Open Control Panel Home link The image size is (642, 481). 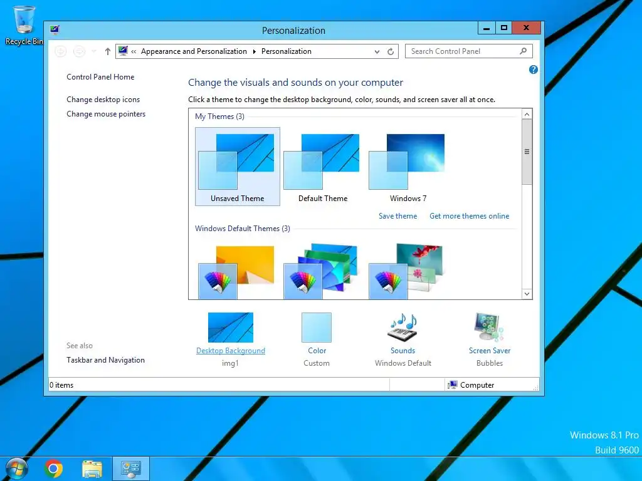100,77
